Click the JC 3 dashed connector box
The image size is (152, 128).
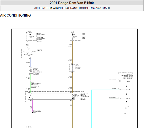[x=72, y=68]
